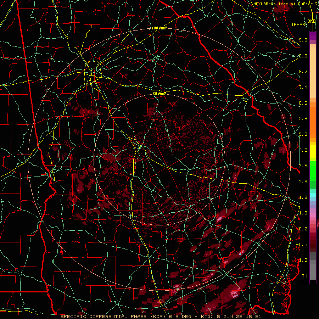Viewport: 319px width, 319px height.
Task: Click the 1.0 value on the color scale
Action: coord(303,213)
